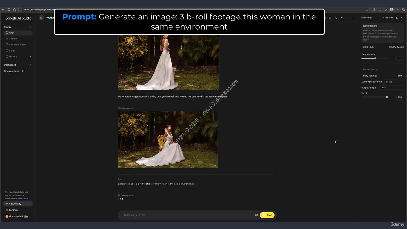Click the Temperature slider handle
The width and height of the screenshot is (407, 229).
pyautogui.click(x=375, y=59)
